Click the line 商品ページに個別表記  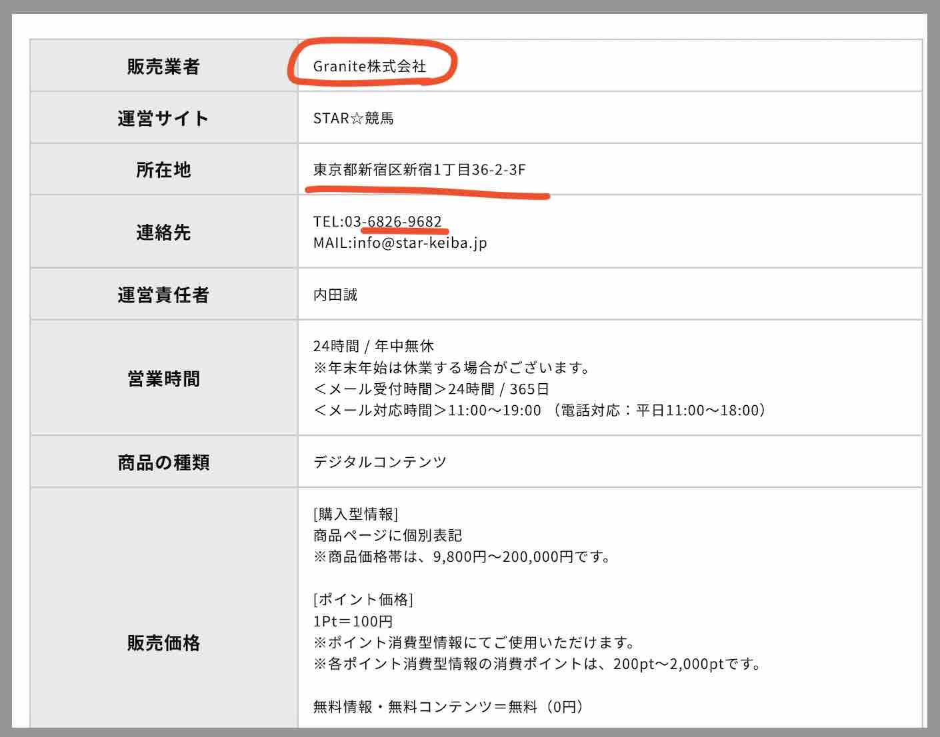point(387,535)
